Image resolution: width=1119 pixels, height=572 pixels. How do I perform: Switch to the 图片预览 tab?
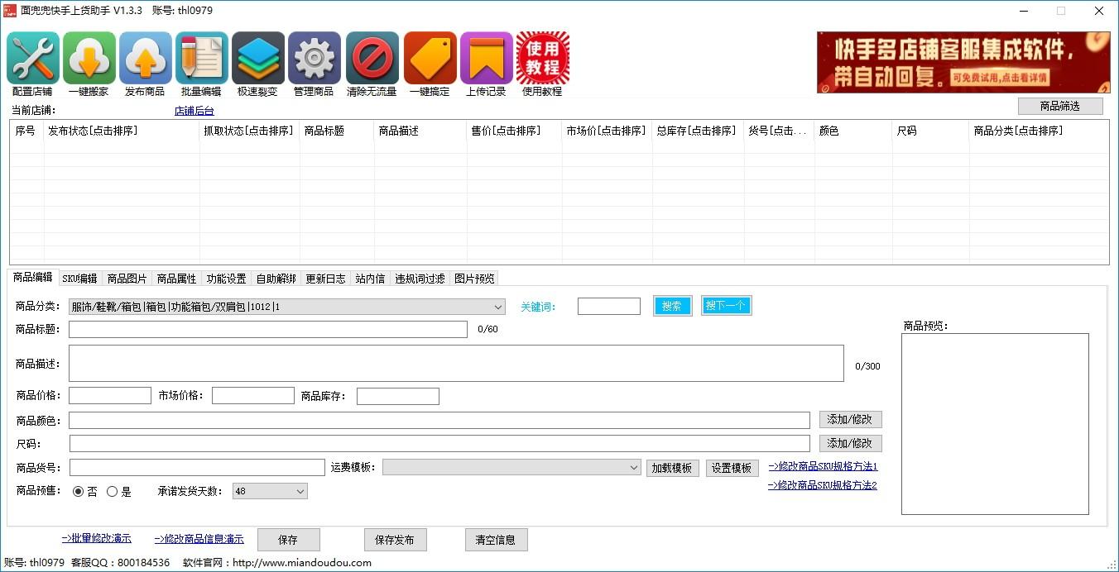[475, 279]
